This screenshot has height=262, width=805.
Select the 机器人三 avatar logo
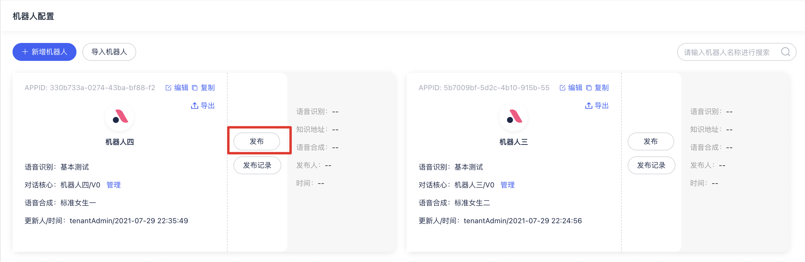(x=514, y=117)
